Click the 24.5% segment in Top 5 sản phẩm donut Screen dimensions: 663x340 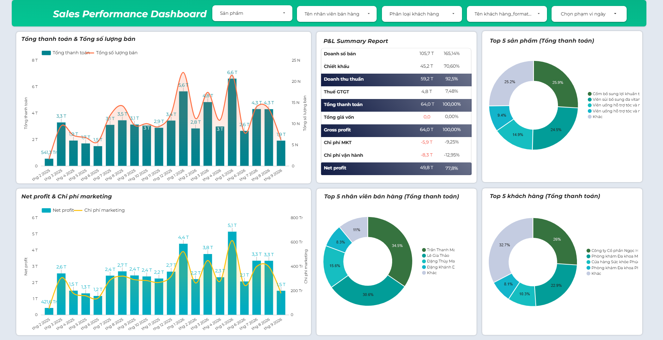(556, 130)
